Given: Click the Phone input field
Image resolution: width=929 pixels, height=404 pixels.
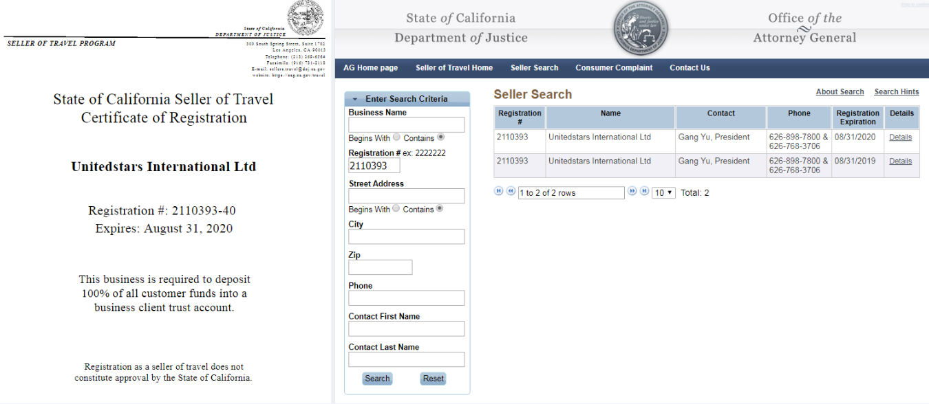Looking at the screenshot, I should tap(407, 298).
